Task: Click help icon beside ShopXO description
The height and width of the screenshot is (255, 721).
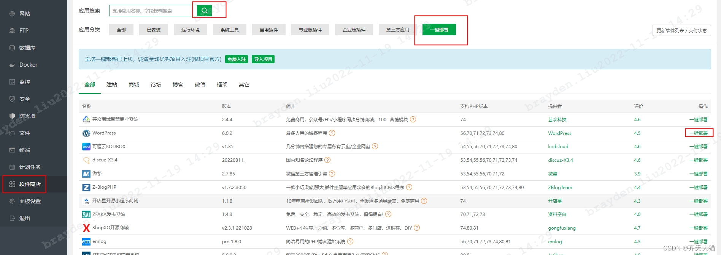Action: pos(417,228)
